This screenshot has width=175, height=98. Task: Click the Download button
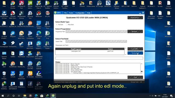[x=135, y=53]
